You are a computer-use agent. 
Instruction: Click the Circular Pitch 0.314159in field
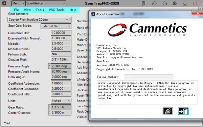tap(61, 60)
